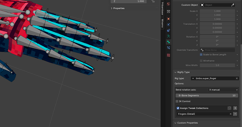Open the Bend rotation axis dropdown
This screenshot has width=242, height=127.
coord(223,90)
